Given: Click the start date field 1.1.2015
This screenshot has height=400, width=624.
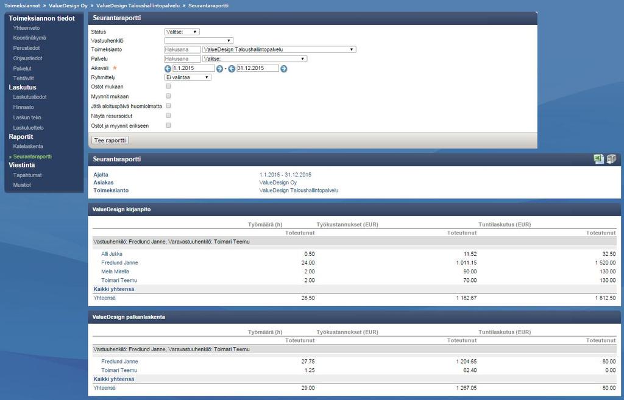Looking at the screenshot, I should [193, 68].
